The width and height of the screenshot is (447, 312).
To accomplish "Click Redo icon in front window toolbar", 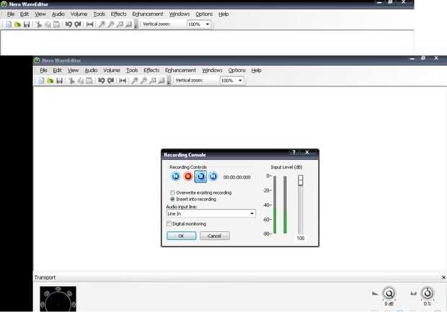I will click(x=110, y=81).
